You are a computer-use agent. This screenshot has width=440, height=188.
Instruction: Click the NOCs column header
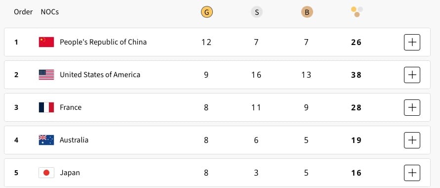[50, 12]
